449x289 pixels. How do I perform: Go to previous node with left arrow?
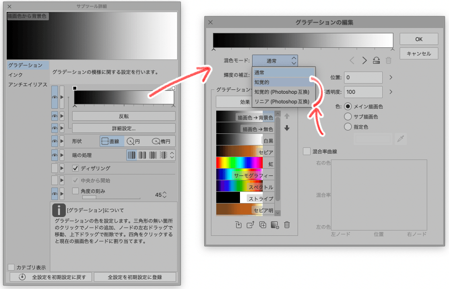point(352,60)
